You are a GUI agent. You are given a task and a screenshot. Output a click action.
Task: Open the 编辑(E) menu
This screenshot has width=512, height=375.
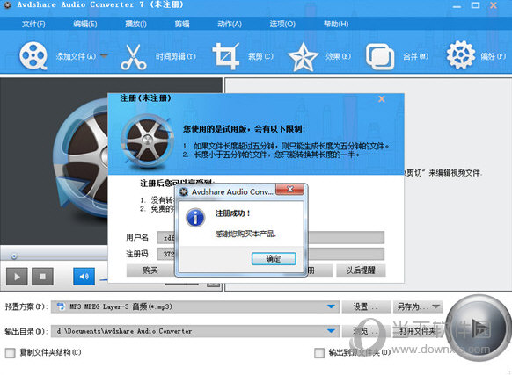85,24
